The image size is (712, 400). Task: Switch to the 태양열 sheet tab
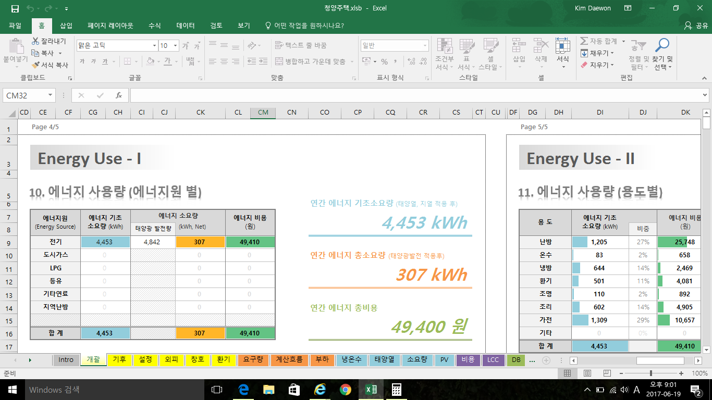pyautogui.click(x=385, y=359)
